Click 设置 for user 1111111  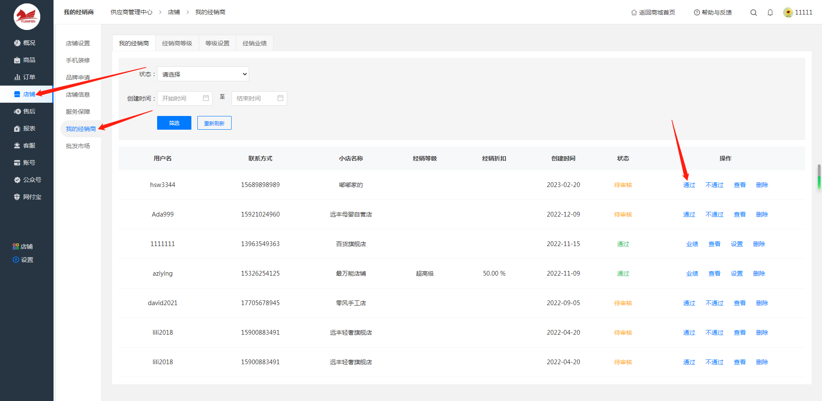click(x=737, y=244)
